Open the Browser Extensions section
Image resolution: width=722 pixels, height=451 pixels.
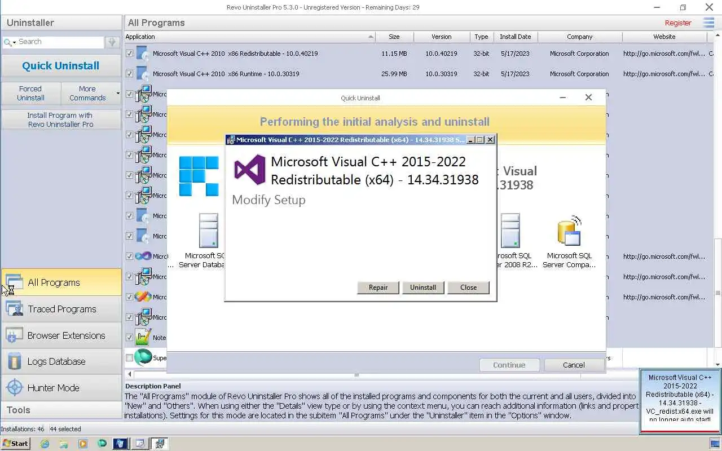(x=61, y=335)
